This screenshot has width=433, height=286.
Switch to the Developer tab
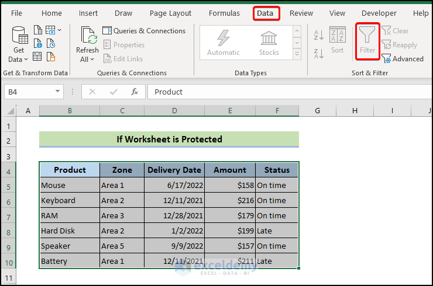pyautogui.click(x=379, y=13)
